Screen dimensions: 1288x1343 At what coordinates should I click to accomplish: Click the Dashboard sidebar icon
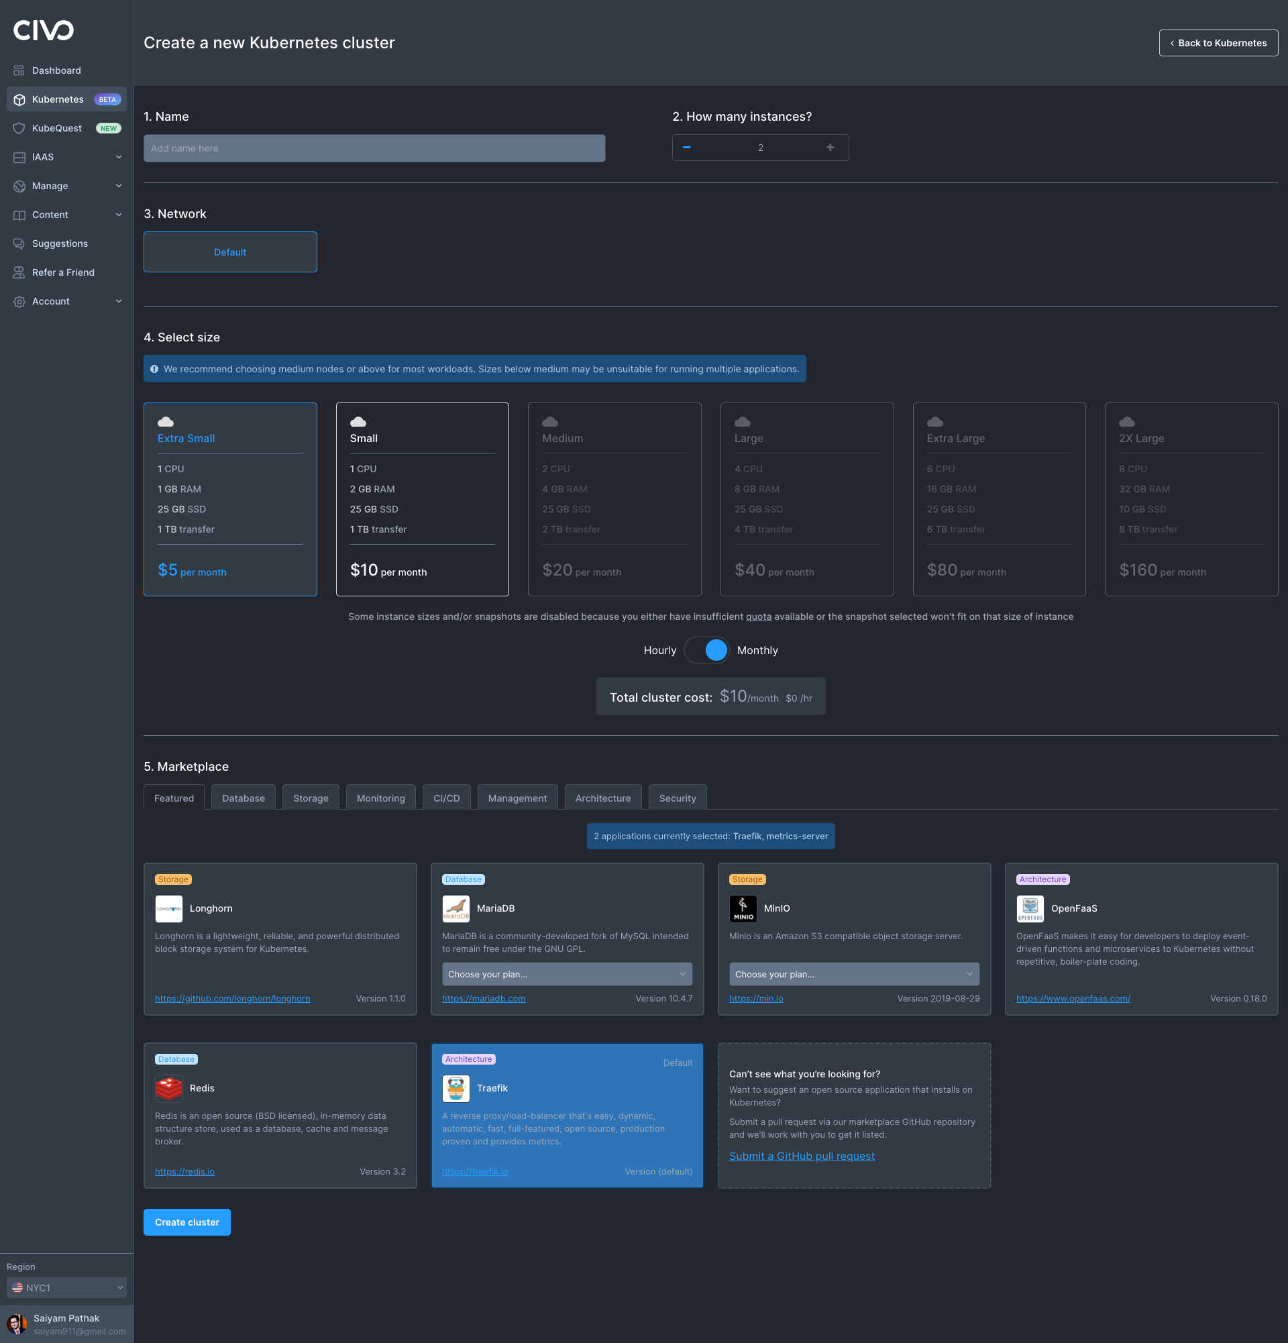pos(19,70)
